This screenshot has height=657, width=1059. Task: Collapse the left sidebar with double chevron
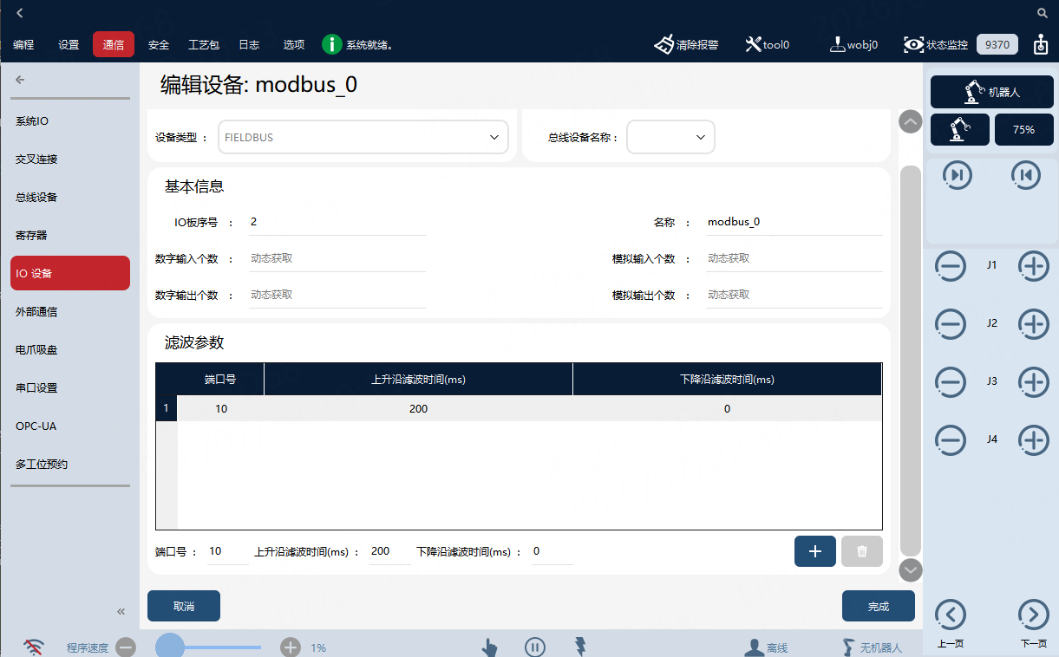(x=121, y=611)
